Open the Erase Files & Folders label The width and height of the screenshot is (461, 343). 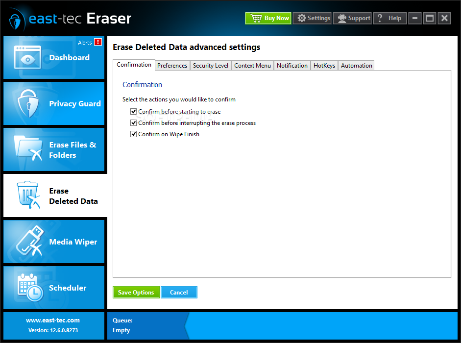click(73, 150)
